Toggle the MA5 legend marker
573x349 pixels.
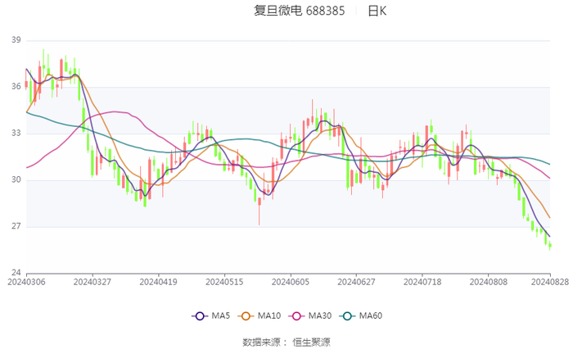pos(200,315)
